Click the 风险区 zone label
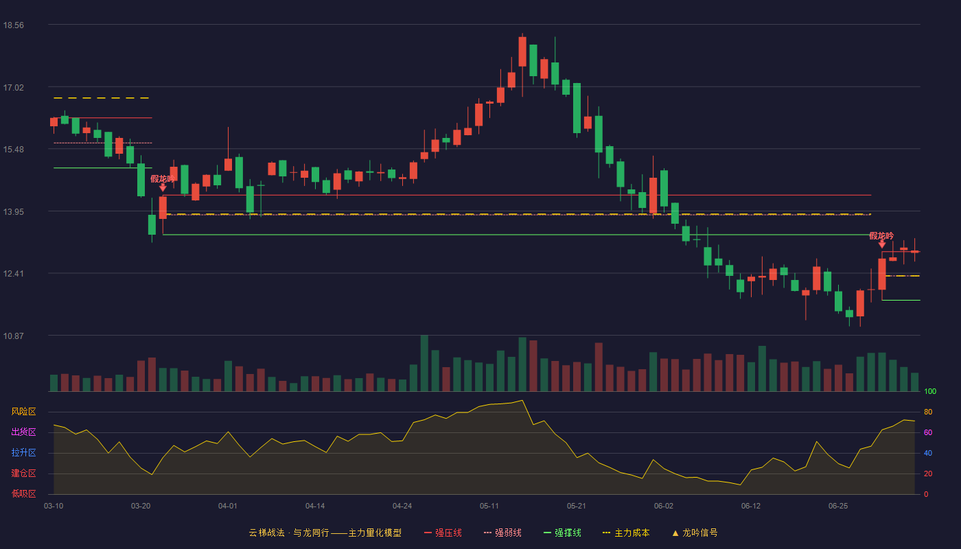The image size is (961, 549). (24, 412)
